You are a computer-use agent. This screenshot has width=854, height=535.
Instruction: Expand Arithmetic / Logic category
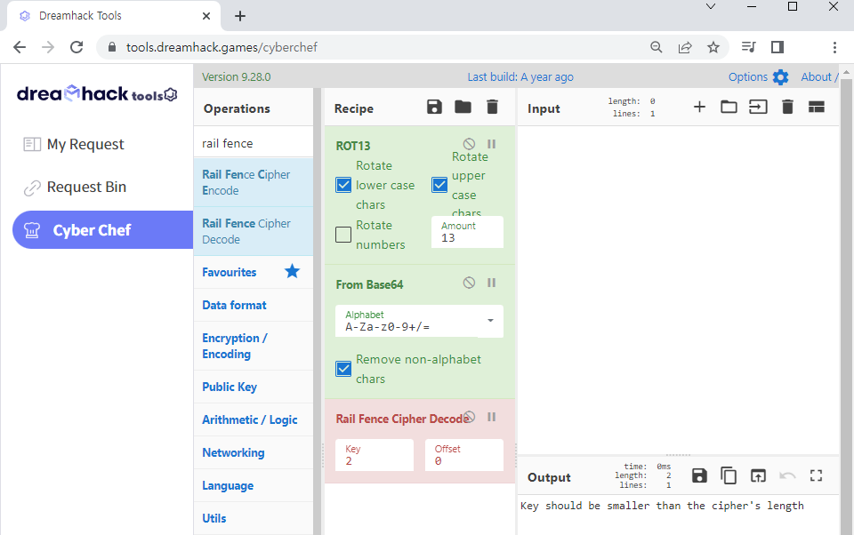(x=254, y=419)
